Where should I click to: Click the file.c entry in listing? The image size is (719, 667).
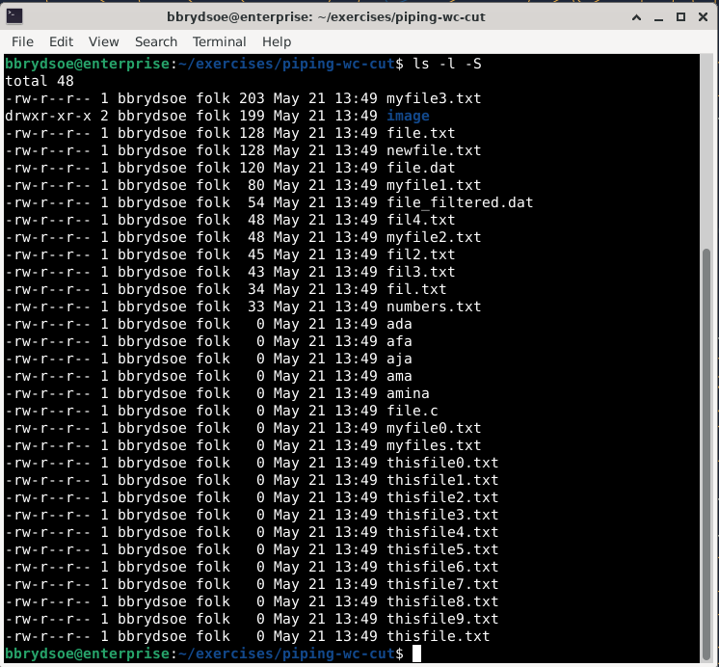413,411
